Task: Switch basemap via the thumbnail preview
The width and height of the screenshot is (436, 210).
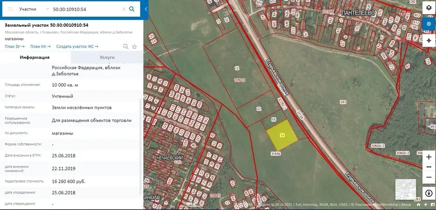Action: tap(405, 189)
